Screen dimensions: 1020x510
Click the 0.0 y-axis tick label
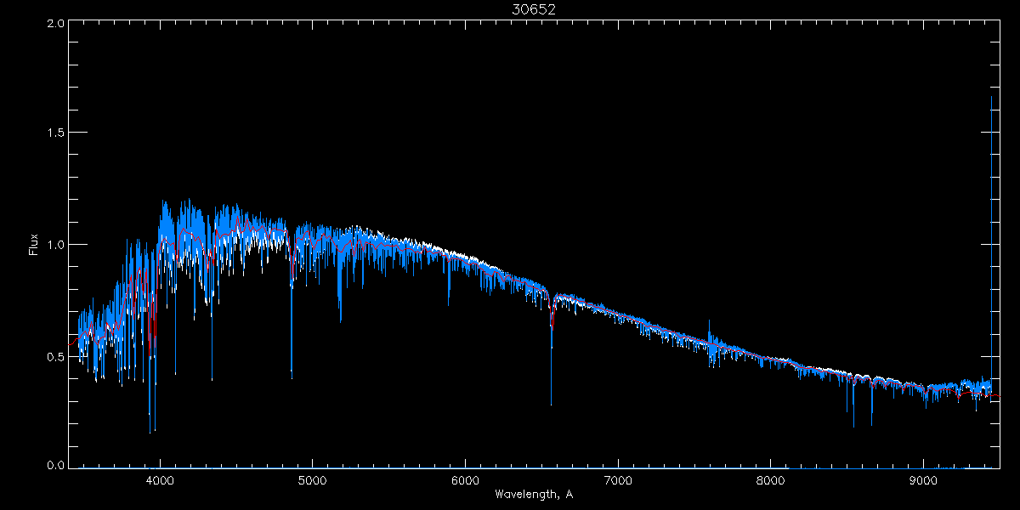point(55,466)
